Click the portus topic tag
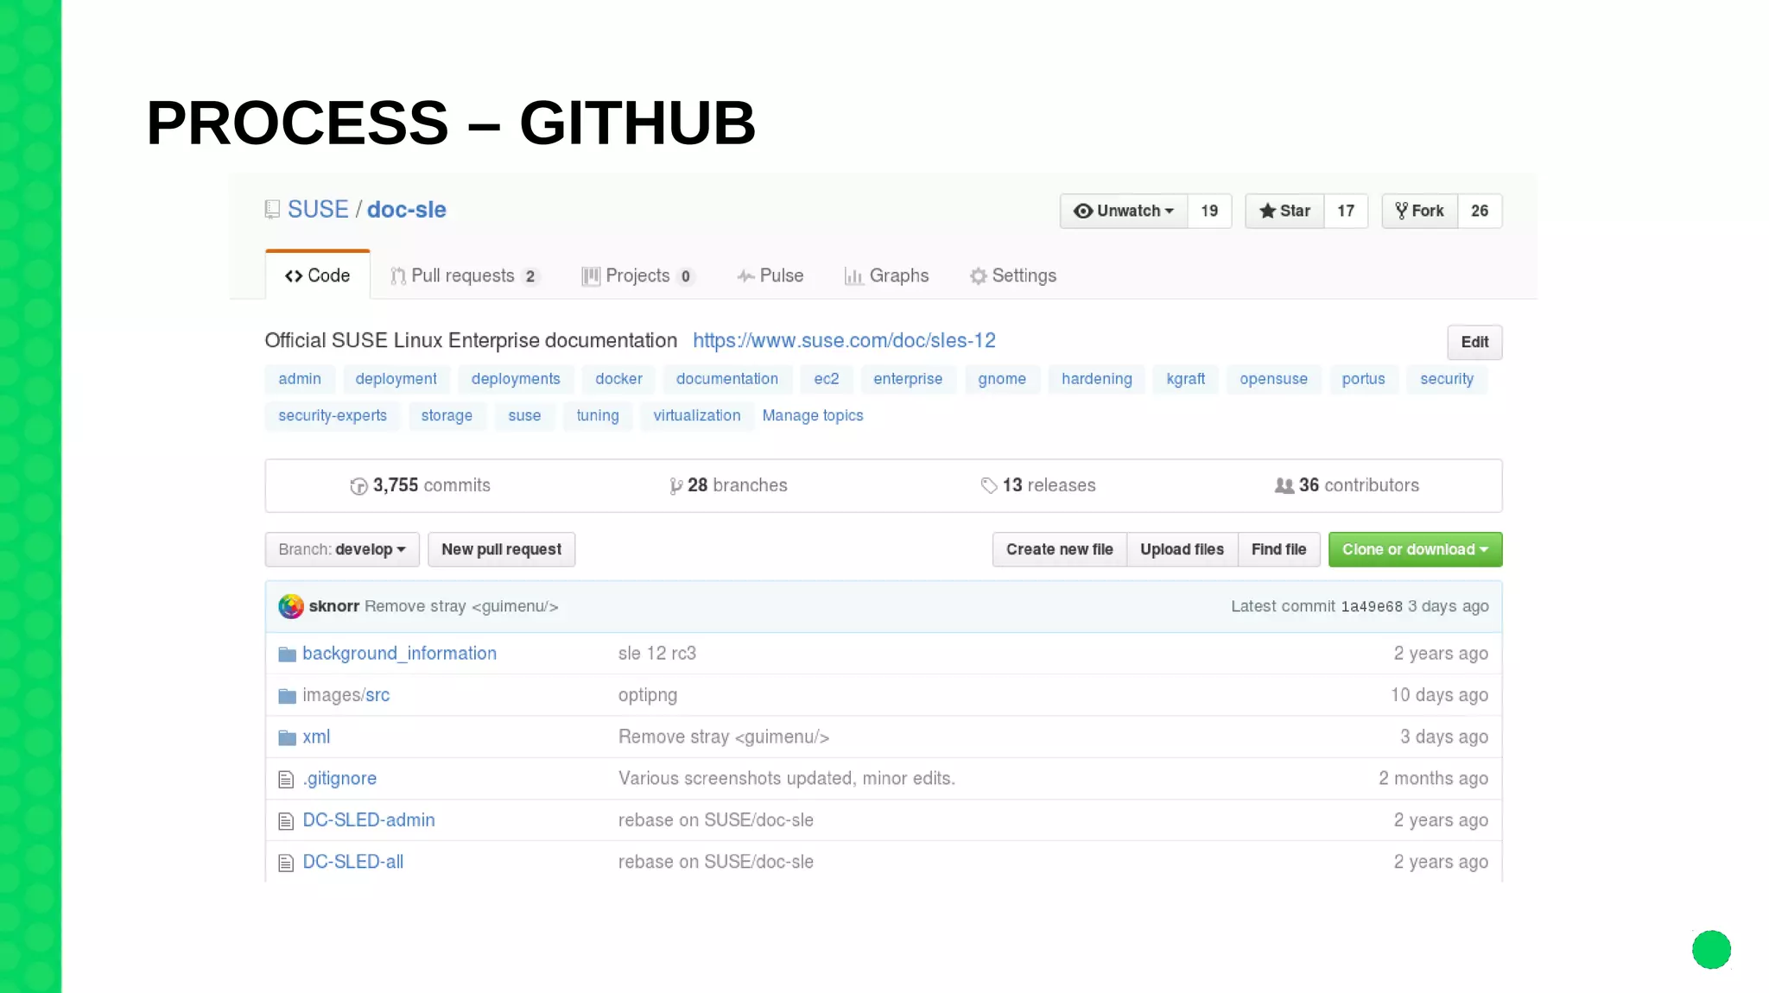 point(1364,379)
